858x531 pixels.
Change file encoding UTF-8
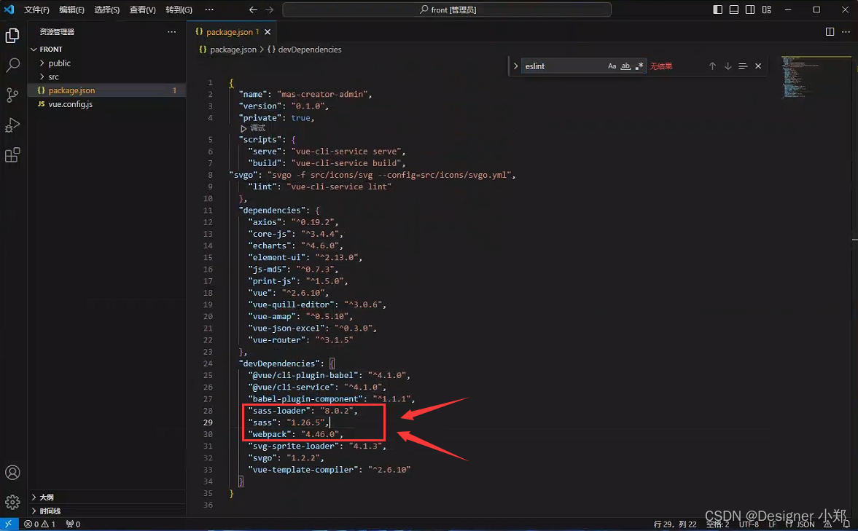[x=749, y=524]
